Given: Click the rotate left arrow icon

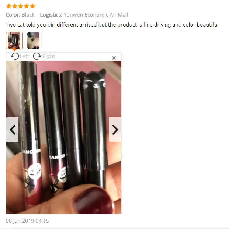Looking at the screenshot, I should click(x=15, y=56).
